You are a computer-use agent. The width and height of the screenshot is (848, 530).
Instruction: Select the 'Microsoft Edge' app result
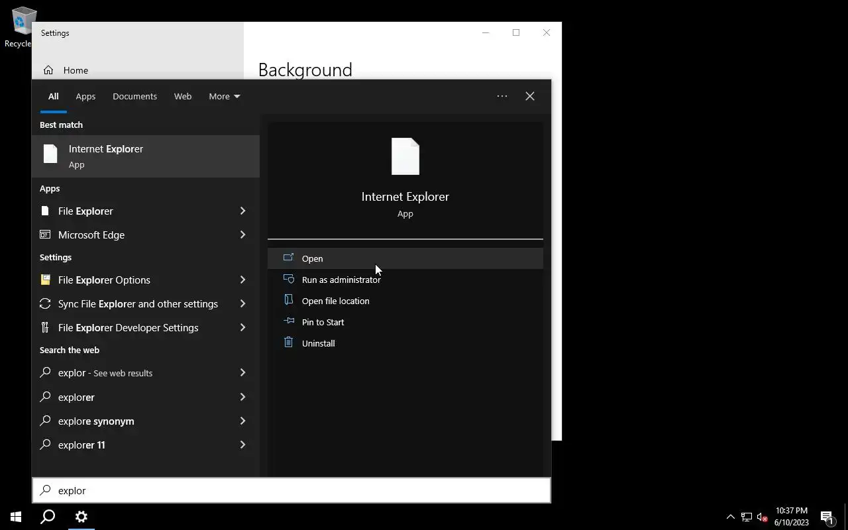(x=146, y=235)
